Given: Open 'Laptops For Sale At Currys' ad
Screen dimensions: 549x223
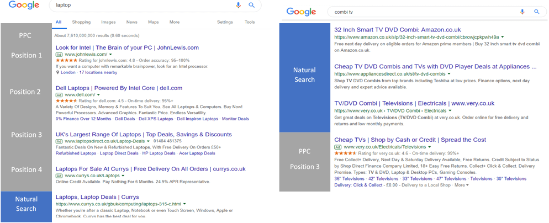Looking at the screenshot, I should (x=151, y=169).
